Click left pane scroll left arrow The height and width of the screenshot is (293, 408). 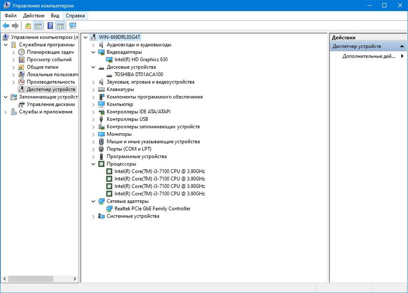[5, 279]
